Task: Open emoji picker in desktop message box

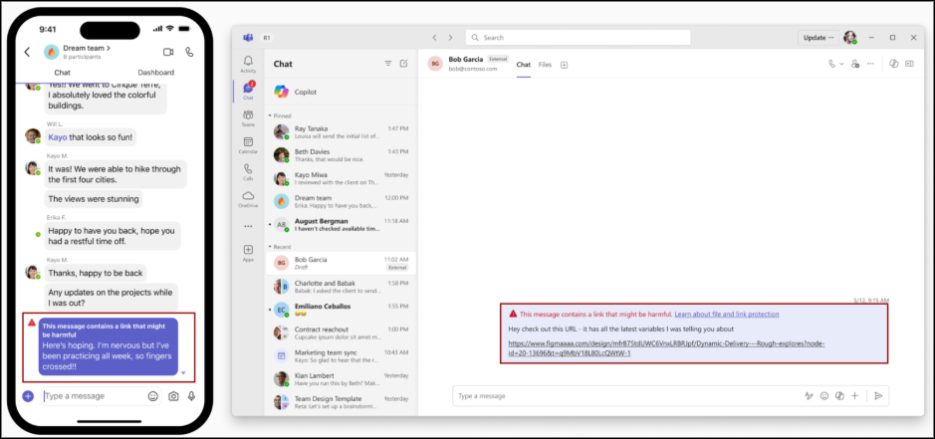Action: [823, 395]
